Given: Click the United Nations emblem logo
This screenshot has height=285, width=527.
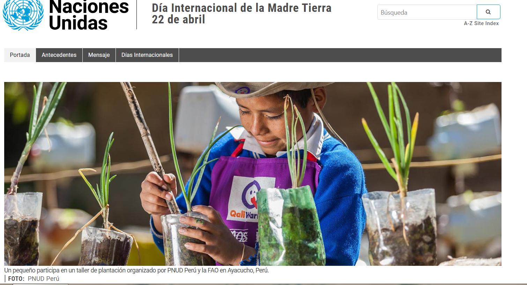Looking at the screenshot, I should pos(23,15).
